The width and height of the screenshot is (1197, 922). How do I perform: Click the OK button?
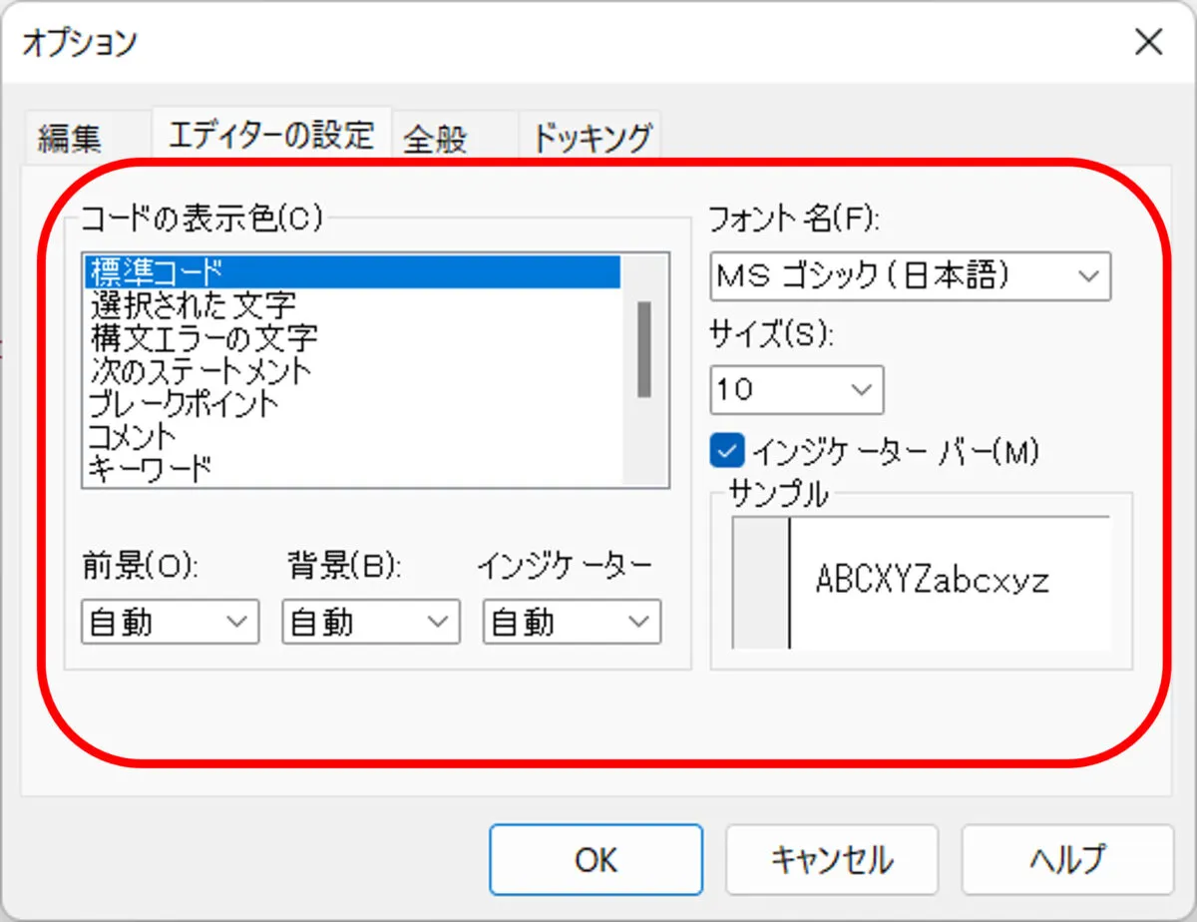coord(596,859)
